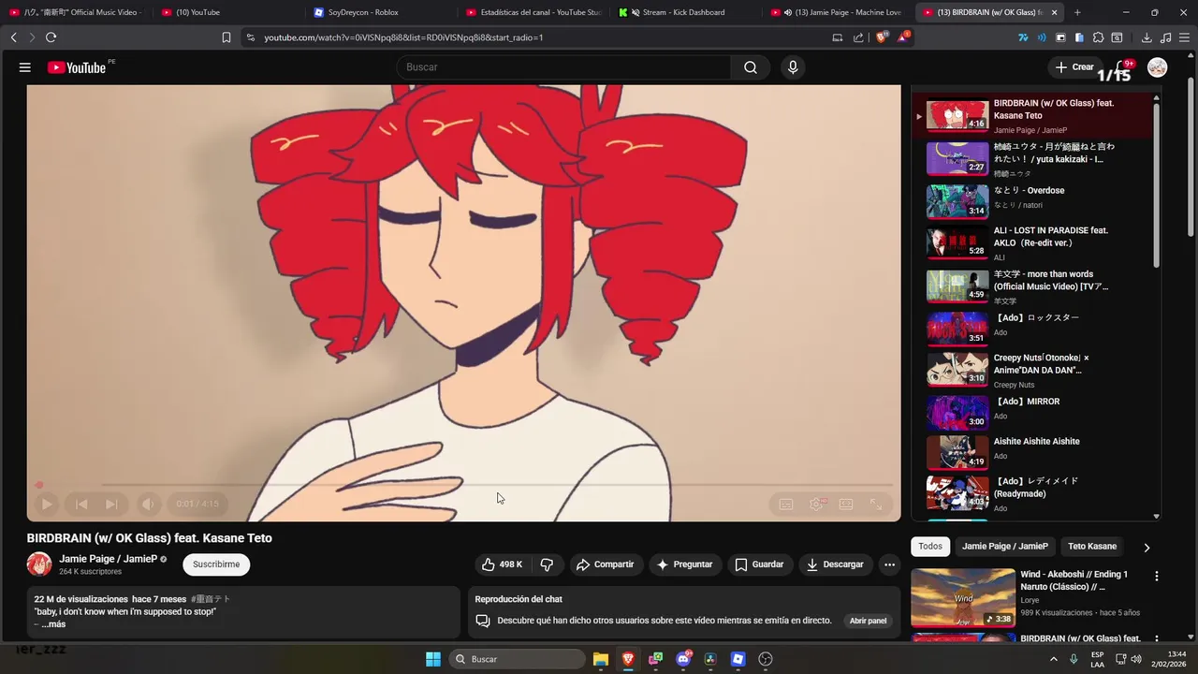The width and height of the screenshot is (1198, 674).
Task: Click in the Buscar YouTube search field
Action: 563,67
